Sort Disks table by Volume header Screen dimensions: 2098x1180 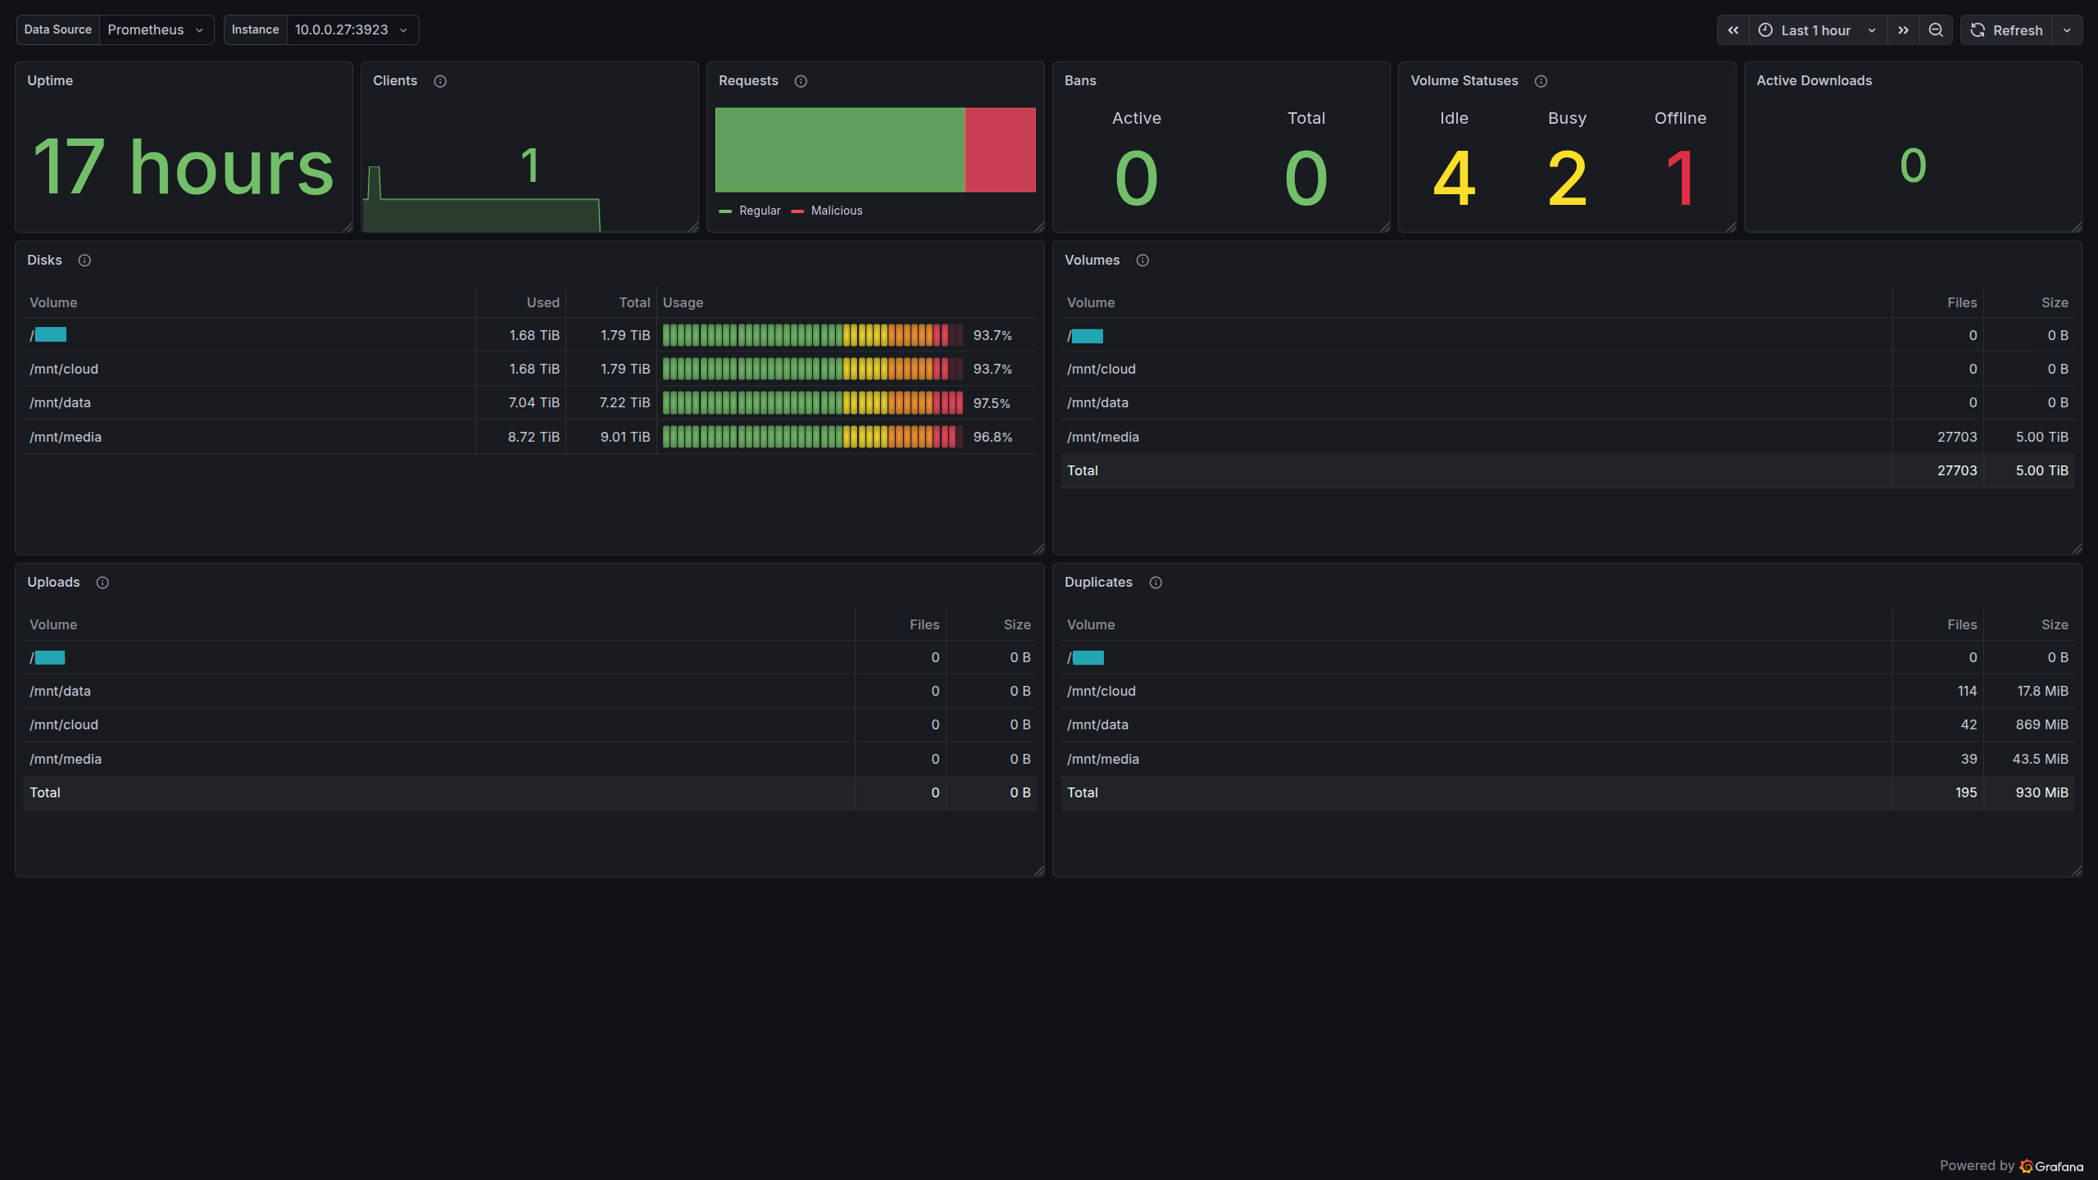(x=53, y=303)
